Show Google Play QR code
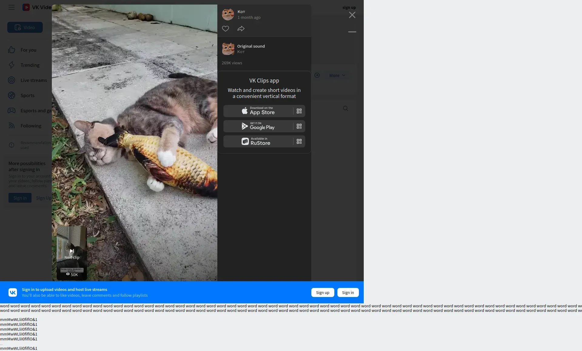This screenshot has width=582, height=351. (299, 127)
